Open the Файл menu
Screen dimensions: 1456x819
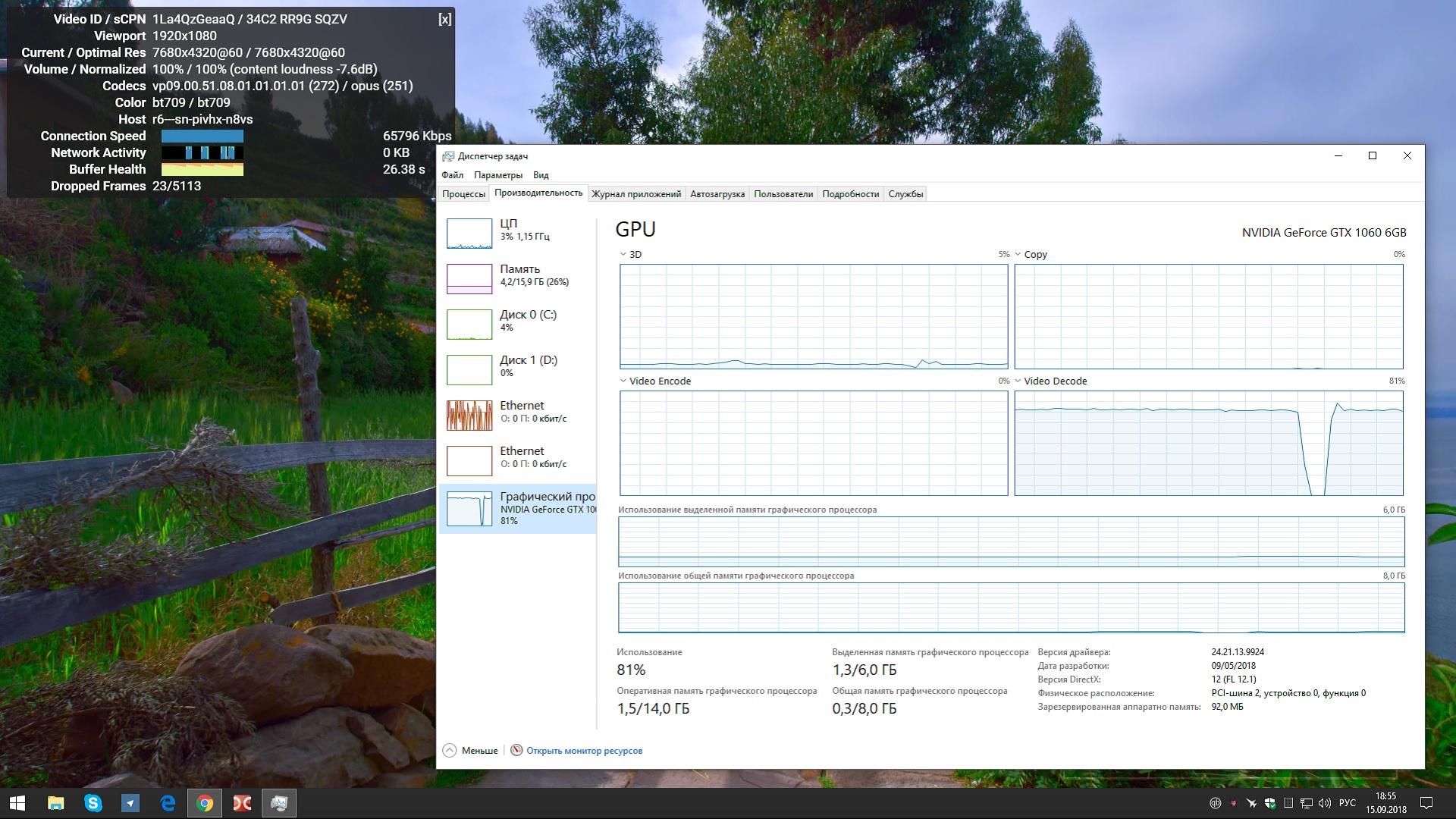(452, 175)
